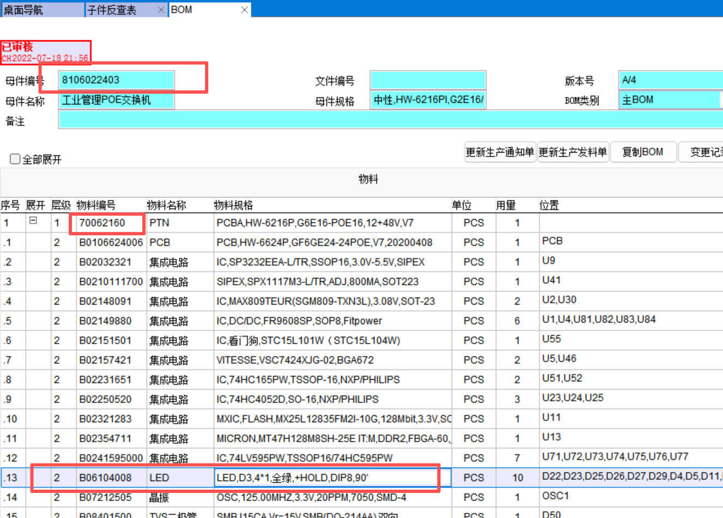Close the BOM tab
Viewport: 723px width, 518px height.
(x=244, y=10)
